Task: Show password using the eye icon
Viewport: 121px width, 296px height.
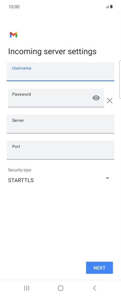Action: coord(96,98)
